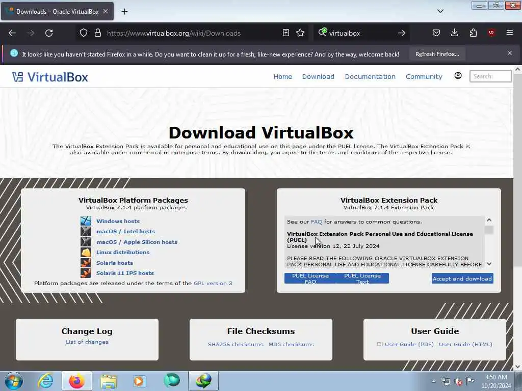Click the license box scroll down arrow
Screen dimensions: 522x391
pyautogui.click(x=489, y=264)
